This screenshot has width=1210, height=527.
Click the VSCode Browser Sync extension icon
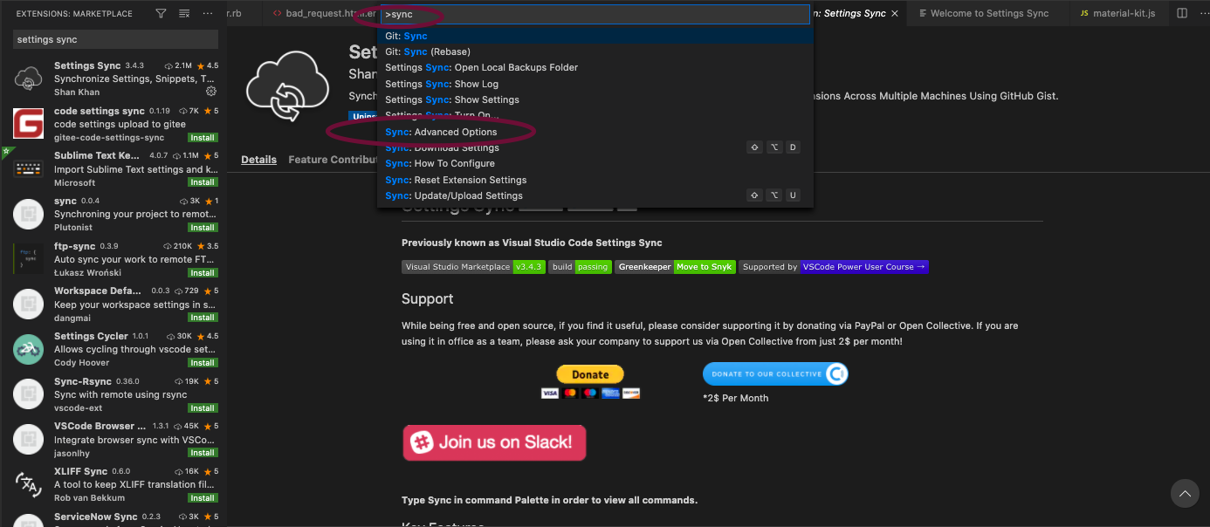click(x=28, y=439)
